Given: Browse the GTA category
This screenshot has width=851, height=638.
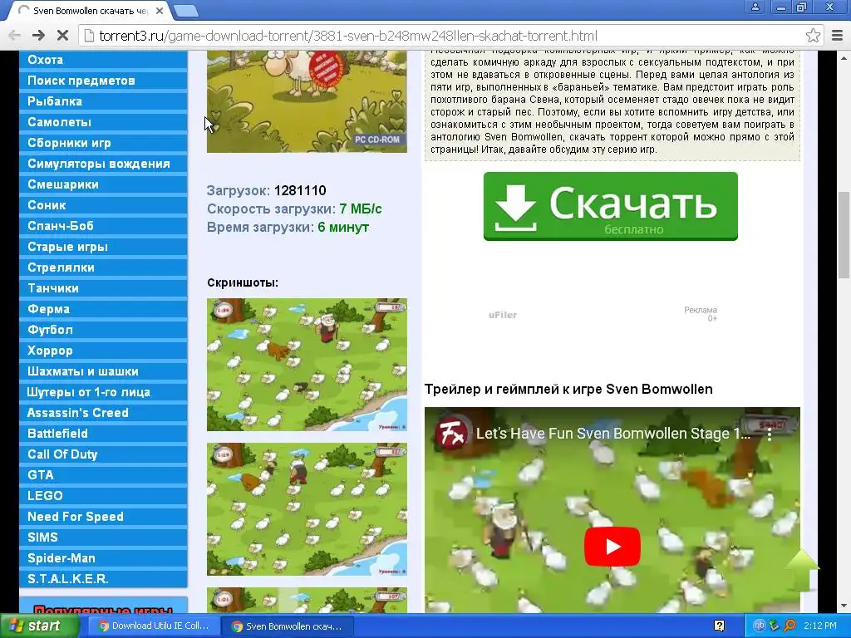Looking at the screenshot, I should coord(103,474).
